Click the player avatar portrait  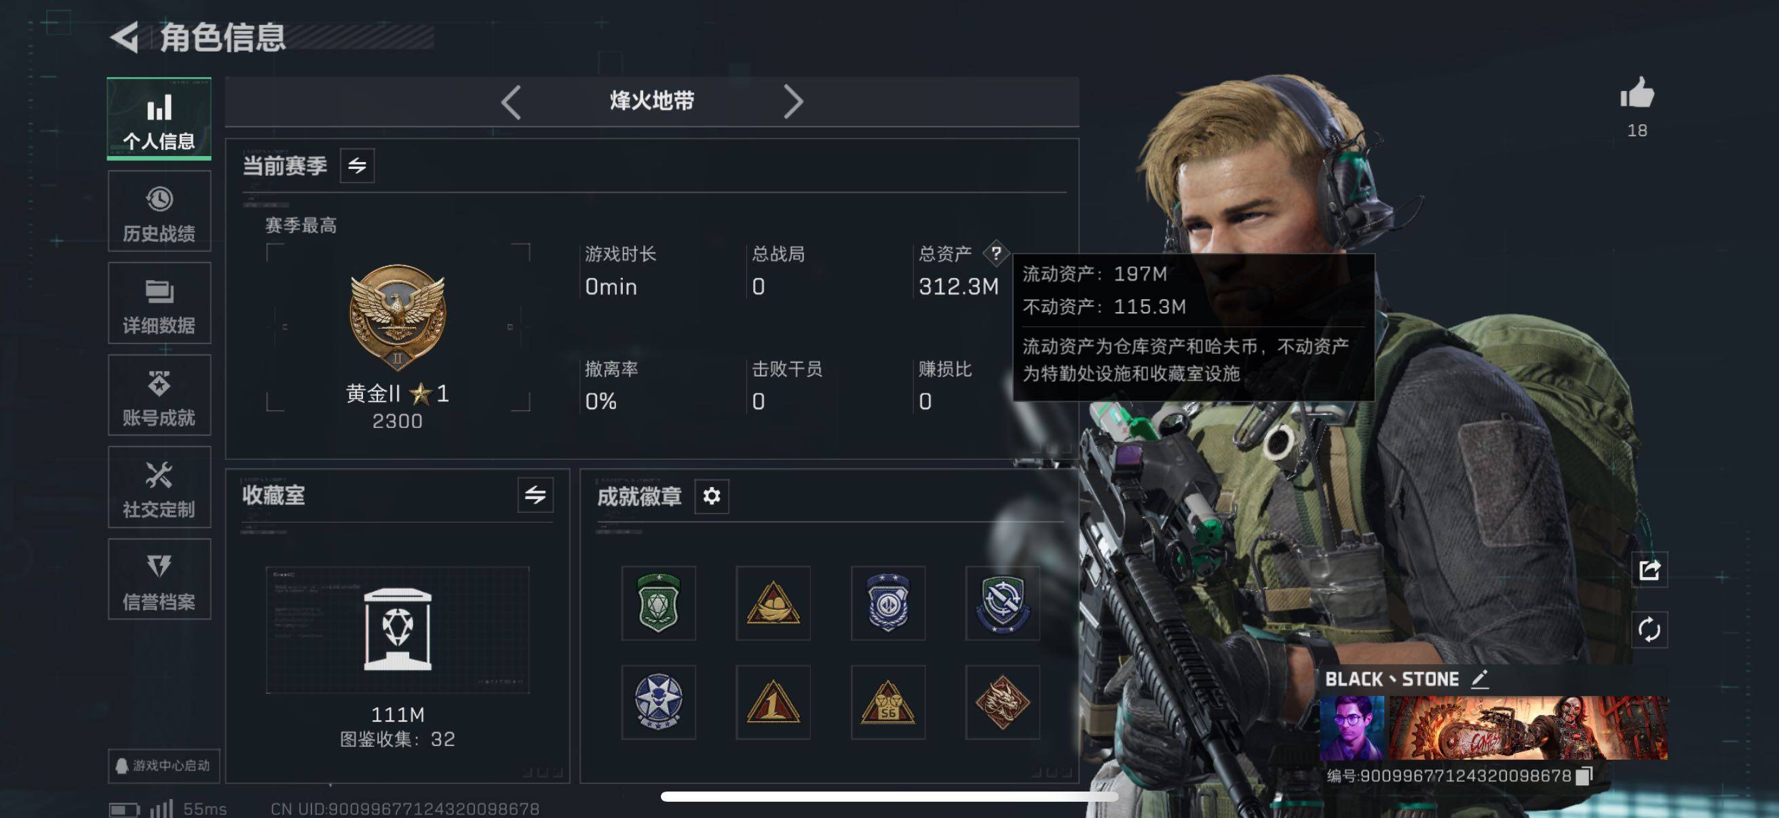coord(1352,728)
